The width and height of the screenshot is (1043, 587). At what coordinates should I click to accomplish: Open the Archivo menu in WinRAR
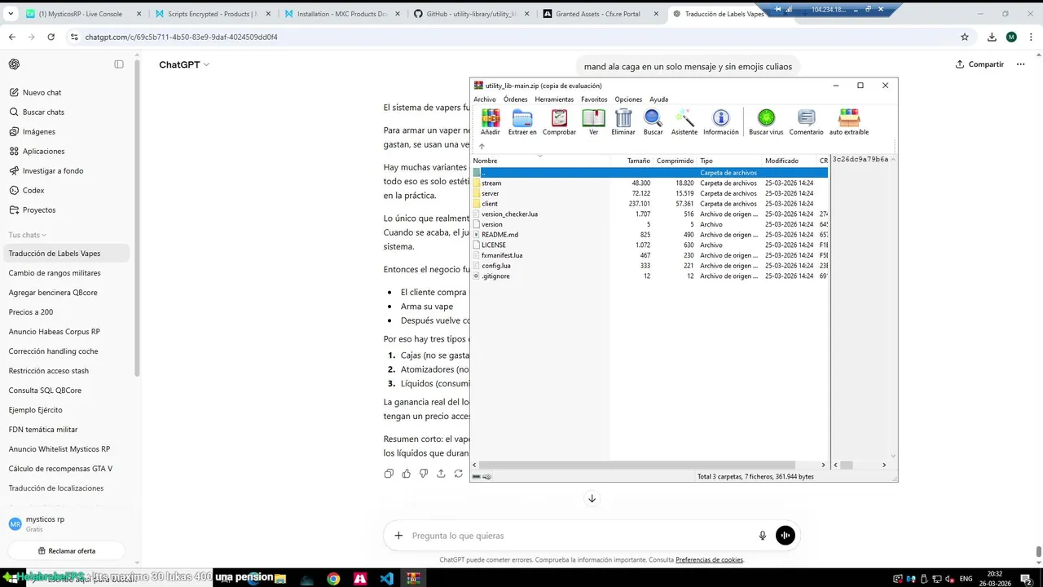coord(484,99)
